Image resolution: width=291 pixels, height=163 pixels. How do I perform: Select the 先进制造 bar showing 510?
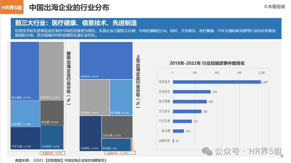pos(191,92)
